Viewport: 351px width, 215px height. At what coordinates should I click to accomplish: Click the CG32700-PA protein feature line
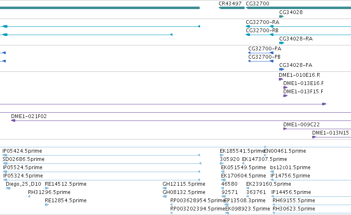click(261, 53)
